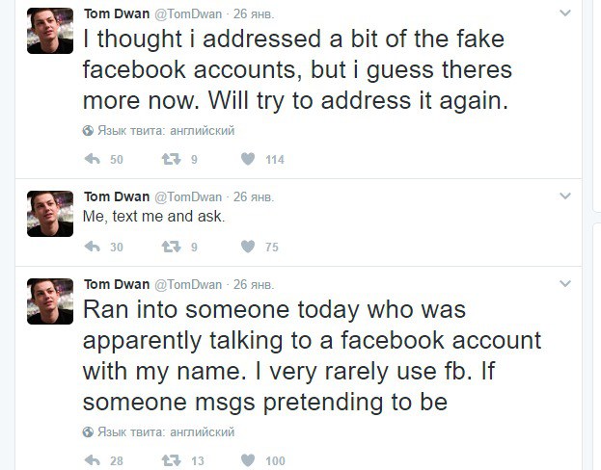The image size is (601, 470).
Task: Click the globe icon under the third tweet
Action: pyautogui.click(x=88, y=432)
